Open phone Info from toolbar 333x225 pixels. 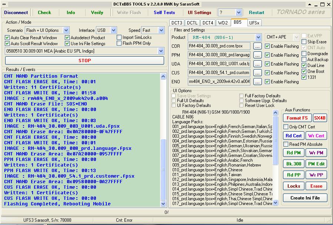[x=71, y=13]
